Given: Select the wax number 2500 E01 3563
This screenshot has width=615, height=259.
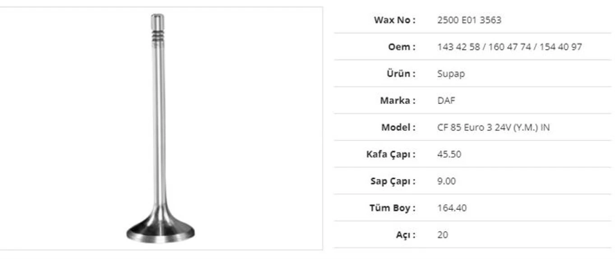Looking at the screenshot, I should [x=469, y=20].
